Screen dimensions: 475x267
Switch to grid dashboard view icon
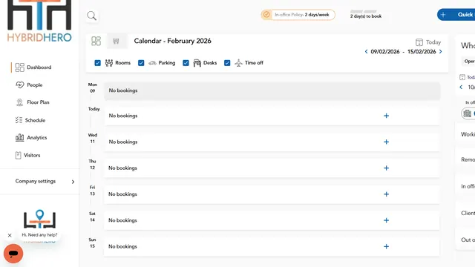click(96, 41)
